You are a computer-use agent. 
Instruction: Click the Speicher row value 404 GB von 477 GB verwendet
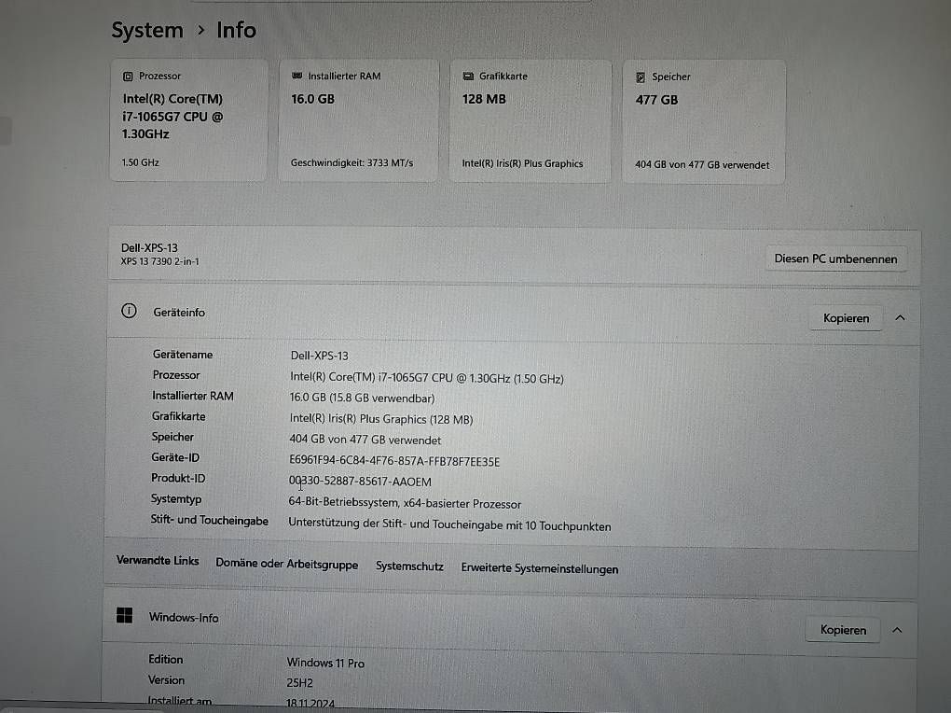point(365,440)
